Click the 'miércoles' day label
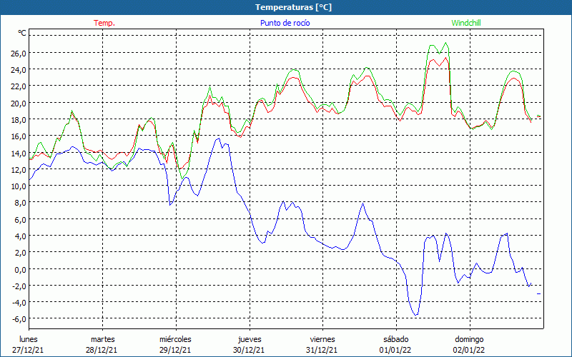 (175, 339)
